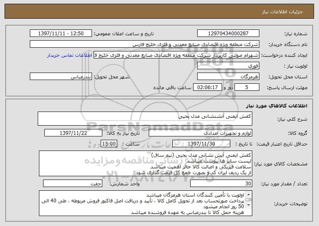Click the up arrow of buyer notes scrollbar
This screenshot has height=226, width=319.
249,194
